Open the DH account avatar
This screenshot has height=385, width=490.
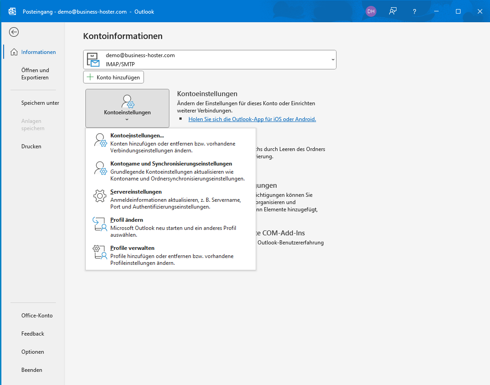click(x=371, y=11)
